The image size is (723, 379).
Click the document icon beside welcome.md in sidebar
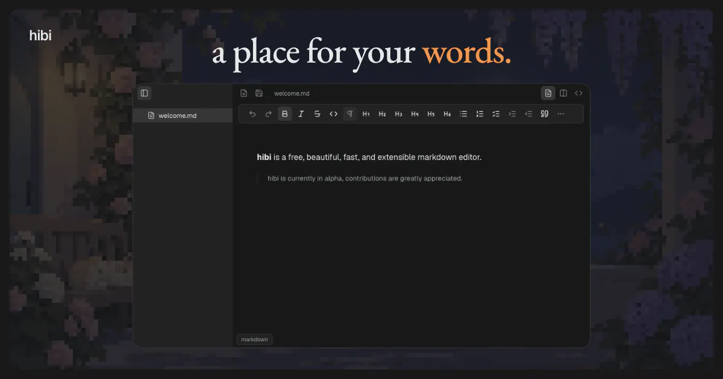point(151,116)
